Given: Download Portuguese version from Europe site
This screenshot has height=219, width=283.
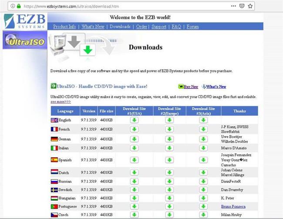Looking at the screenshot, I should (x=169, y=206).
